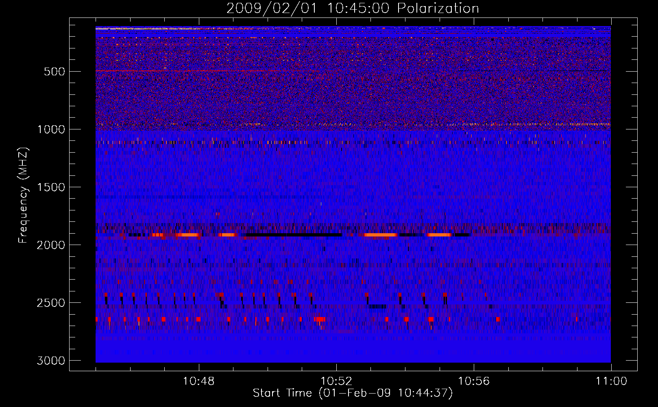Click the 10:56 time tick label
The image size is (658, 407).
[x=474, y=381]
